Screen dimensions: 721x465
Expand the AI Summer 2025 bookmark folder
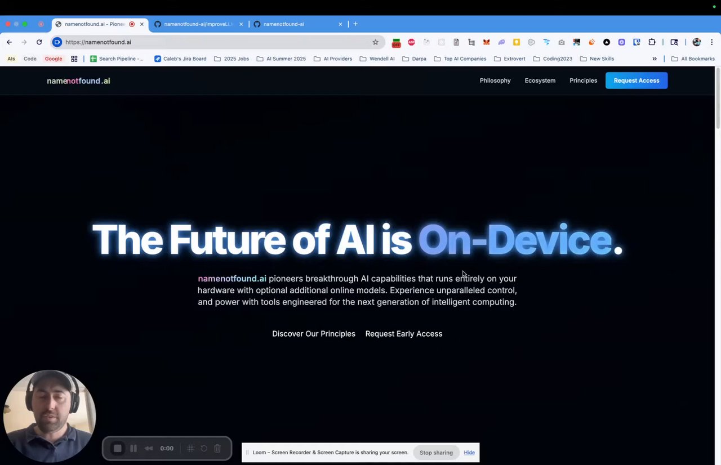(x=281, y=59)
